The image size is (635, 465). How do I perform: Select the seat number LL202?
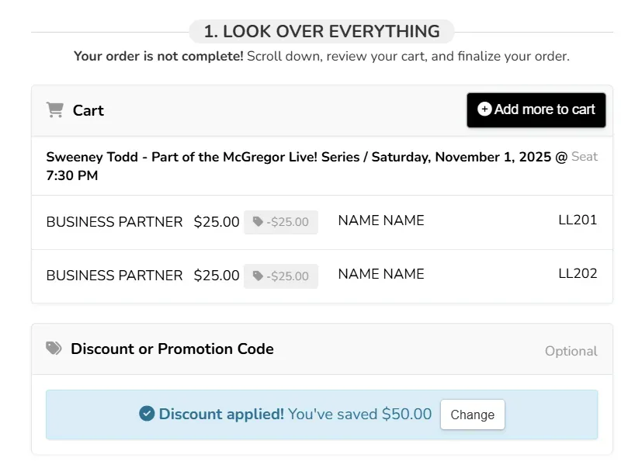578,274
